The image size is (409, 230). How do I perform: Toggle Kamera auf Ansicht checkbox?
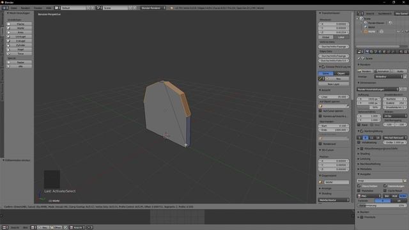click(321, 116)
